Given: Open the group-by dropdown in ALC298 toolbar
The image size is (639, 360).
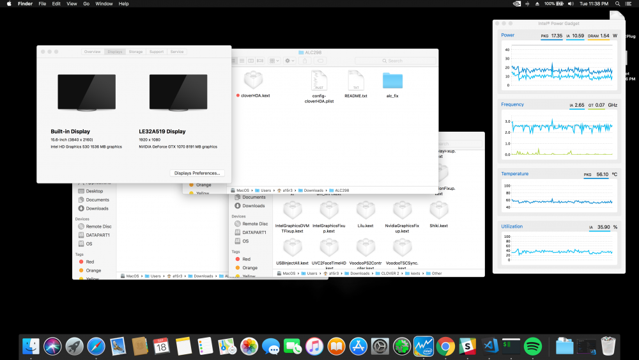Looking at the screenshot, I should tap(274, 61).
